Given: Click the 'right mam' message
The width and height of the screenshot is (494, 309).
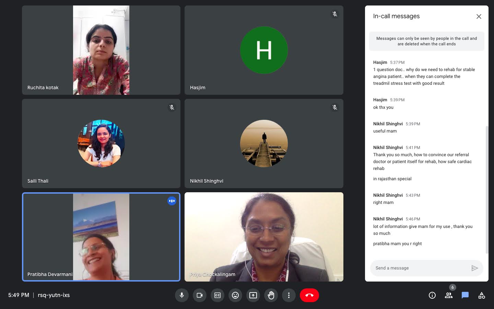Looking at the screenshot, I should pos(383,203).
